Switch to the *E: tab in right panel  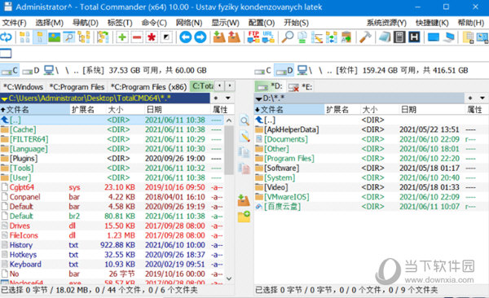[300, 87]
